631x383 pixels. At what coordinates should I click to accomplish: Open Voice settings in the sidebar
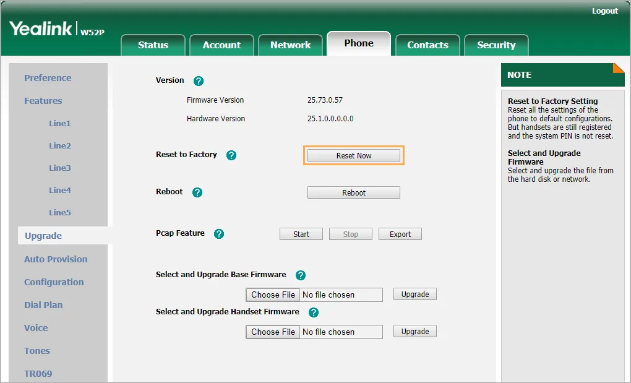36,328
